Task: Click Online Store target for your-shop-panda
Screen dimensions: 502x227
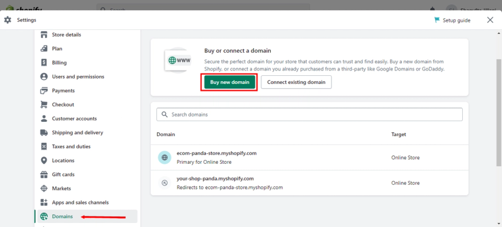Action: pyautogui.click(x=405, y=183)
